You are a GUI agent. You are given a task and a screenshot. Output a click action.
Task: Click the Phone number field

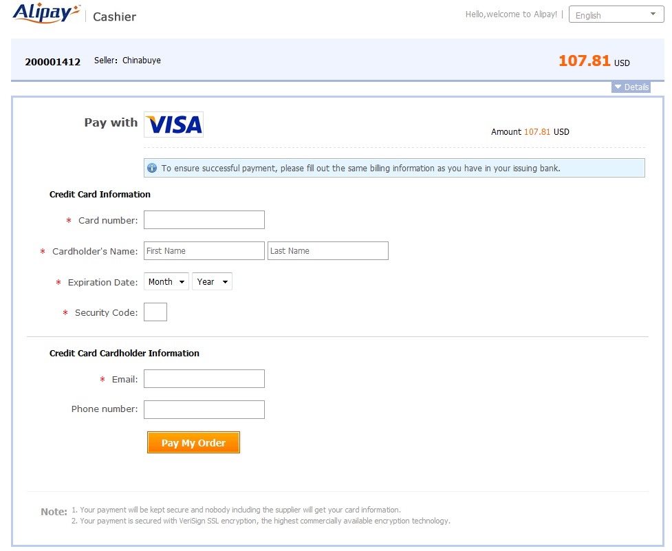[204, 409]
